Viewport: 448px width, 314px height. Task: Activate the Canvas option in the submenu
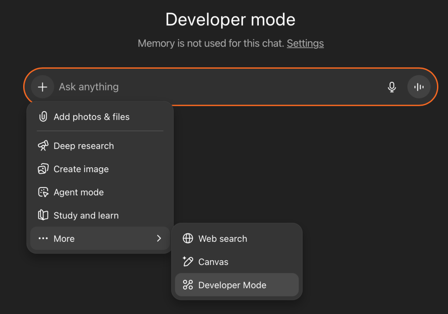coord(213,262)
